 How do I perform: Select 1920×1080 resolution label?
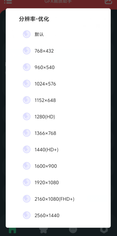[x=47, y=182]
